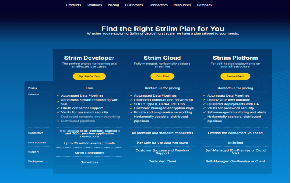Click 'Self-Managed On-Premise or Cloud' deployment value
This screenshot has height=183, width=291.
(x=235, y=161)
